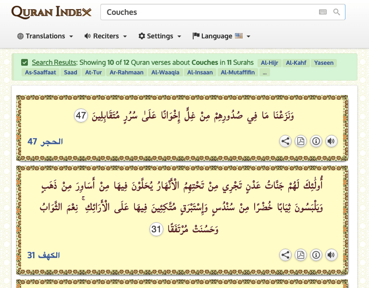Show info for verse Al-Hijr 47
The image size is (369, 288).
point(316,141)
